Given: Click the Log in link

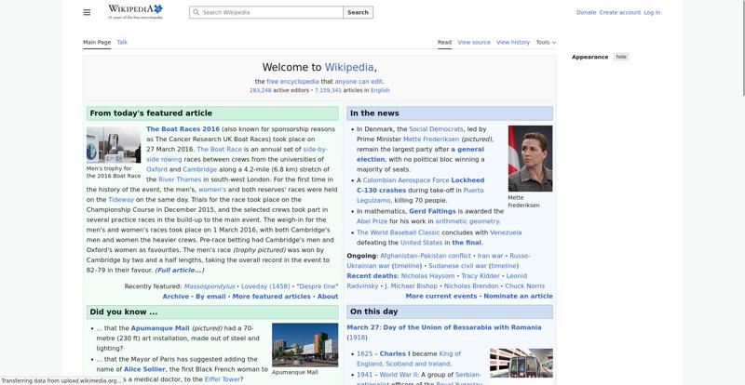Looking at the screenshot, I should (x=652, y=12).
